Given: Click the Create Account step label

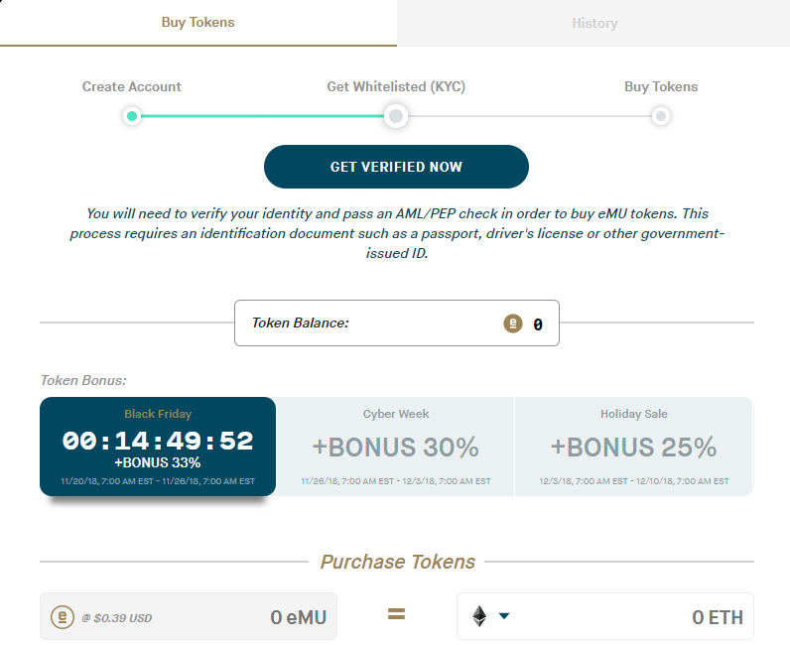Looking at the screenshot, I should pyautogui.click(x=131, y=86).
